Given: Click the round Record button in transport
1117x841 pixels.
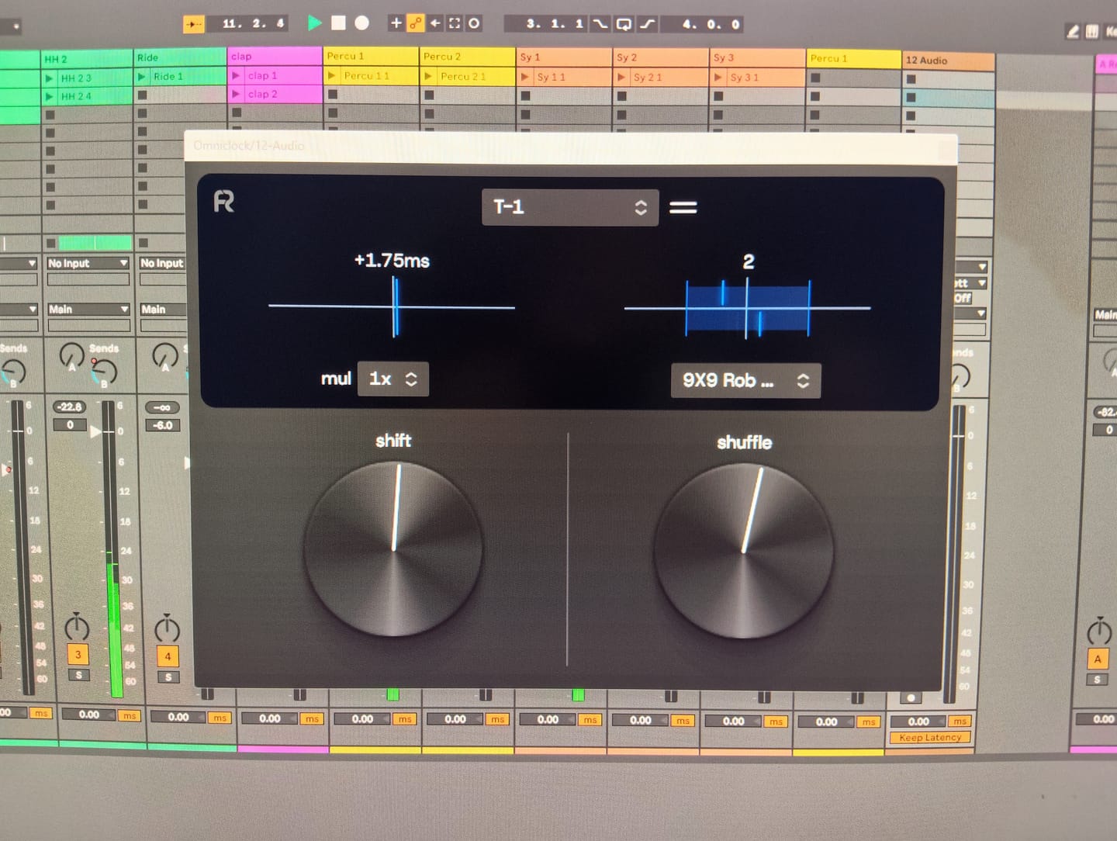Looking at the screenshot, I should pyautogui.click(x=361, y=23).
